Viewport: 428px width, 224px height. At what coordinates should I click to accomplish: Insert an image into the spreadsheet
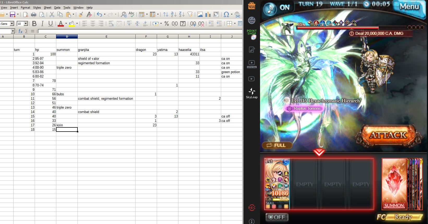pos(200,15)
